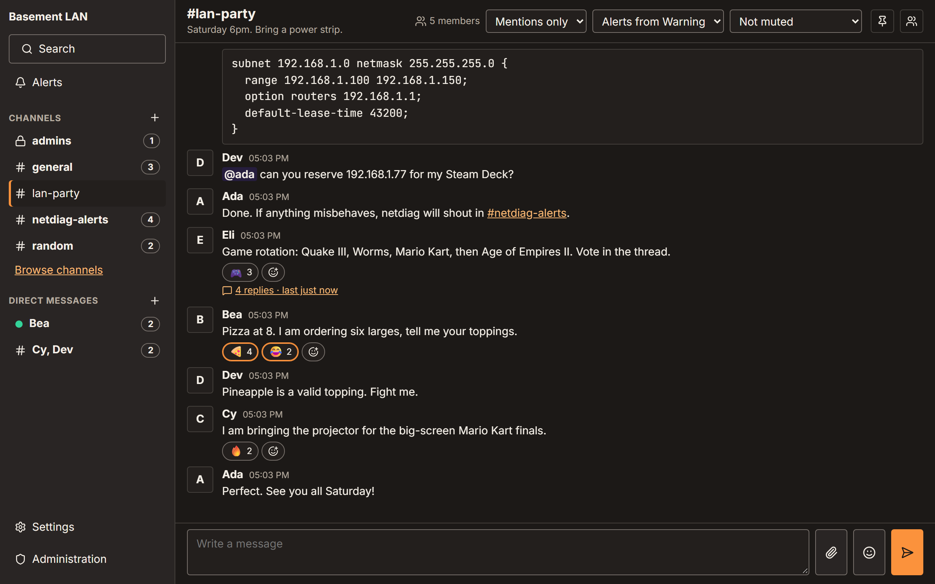Click the dhcp subnet code block
This screenshot has height=584, width=935.
pyautogui.click(x=573, y=97)
